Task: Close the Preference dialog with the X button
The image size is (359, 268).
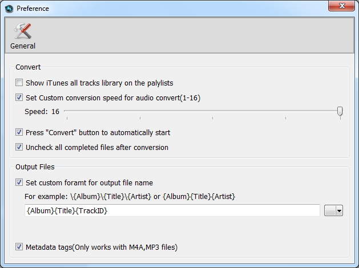Action: (341, 6)
